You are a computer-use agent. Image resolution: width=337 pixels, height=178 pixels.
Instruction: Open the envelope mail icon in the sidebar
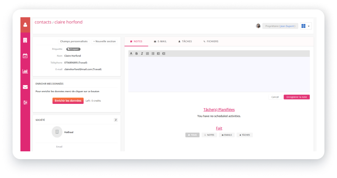25,87
